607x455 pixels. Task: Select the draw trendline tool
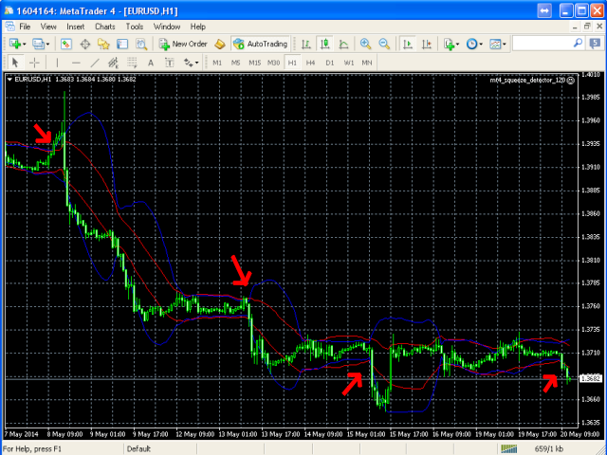[x=95, y=63]
